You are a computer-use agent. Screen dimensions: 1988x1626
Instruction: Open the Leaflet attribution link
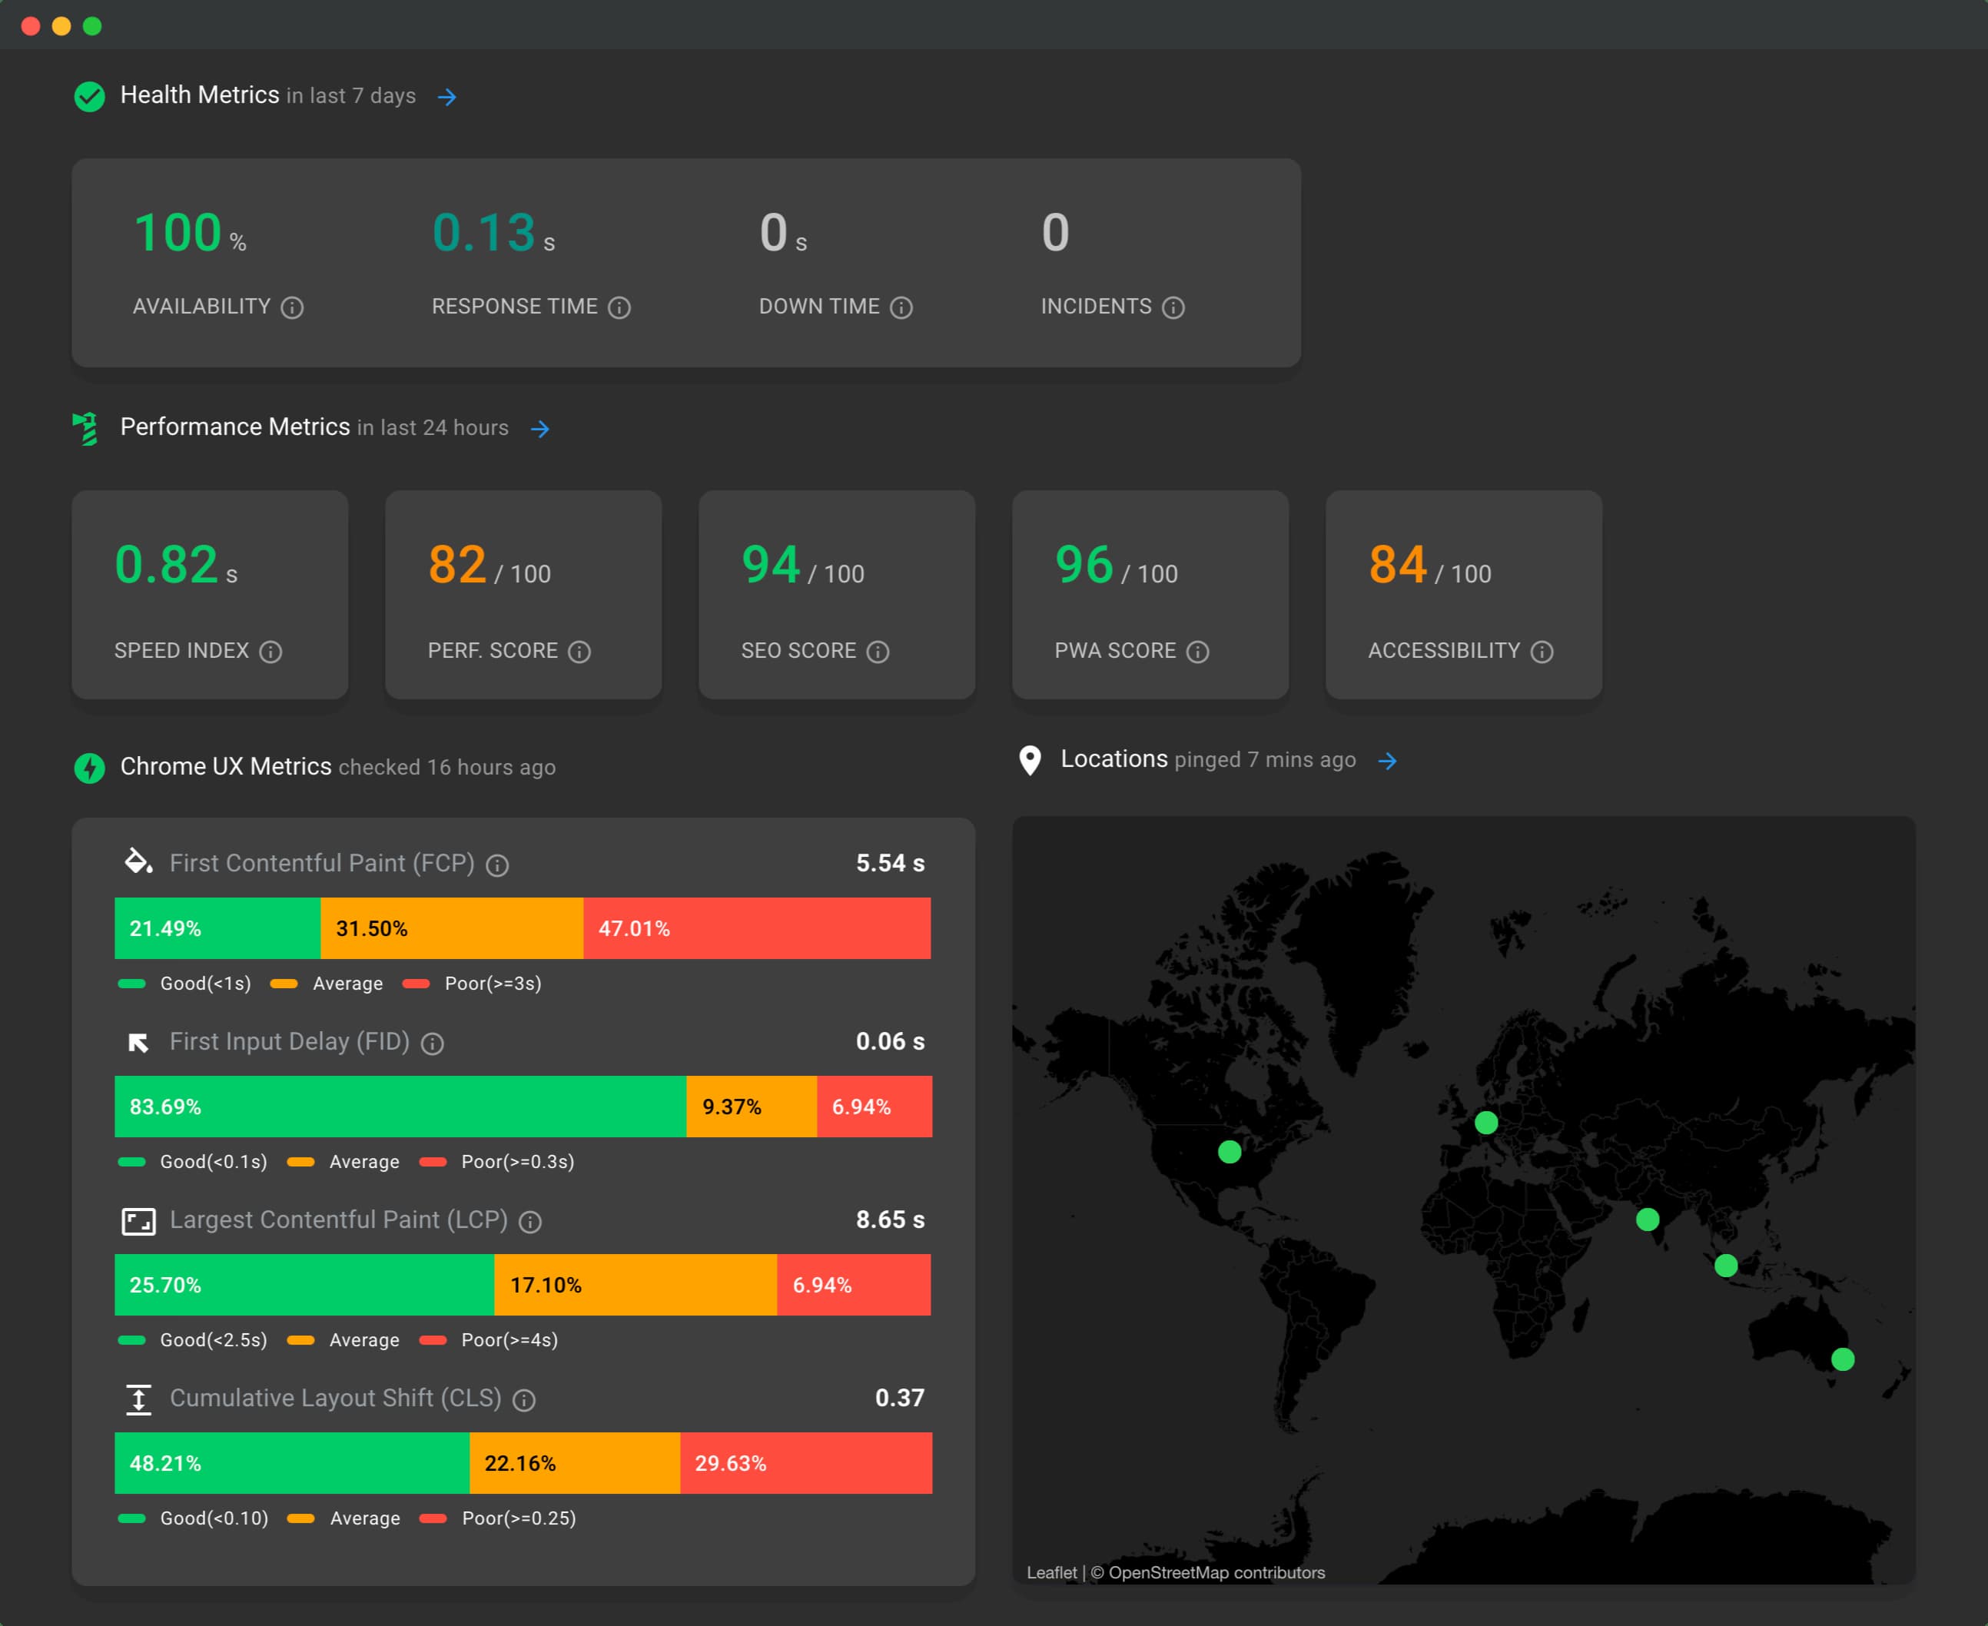click(1051, 1573)
